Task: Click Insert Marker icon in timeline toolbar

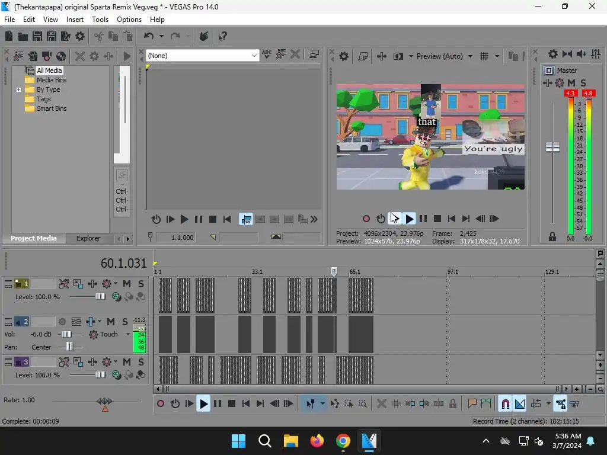Action: (x=472, y=403)
